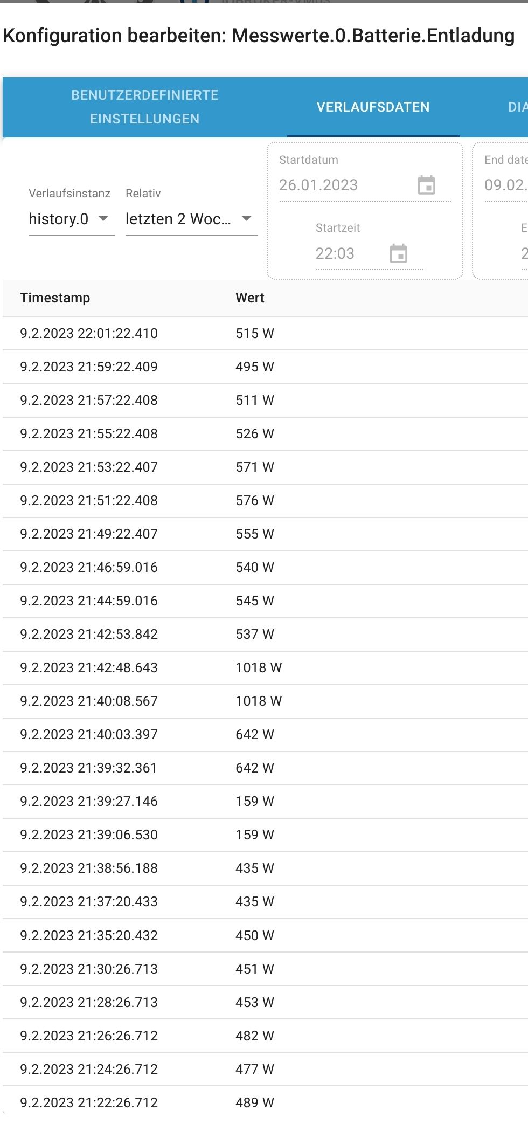
Task: Open the Benutzerdefinierte Einstellungen tab
Action: click(x=144, y=107)
